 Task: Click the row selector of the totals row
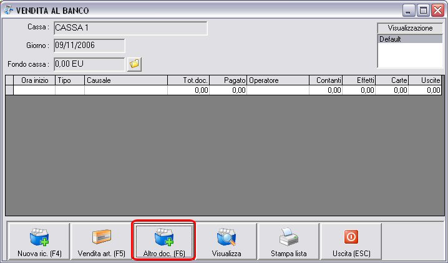click(x=10, y=90)
